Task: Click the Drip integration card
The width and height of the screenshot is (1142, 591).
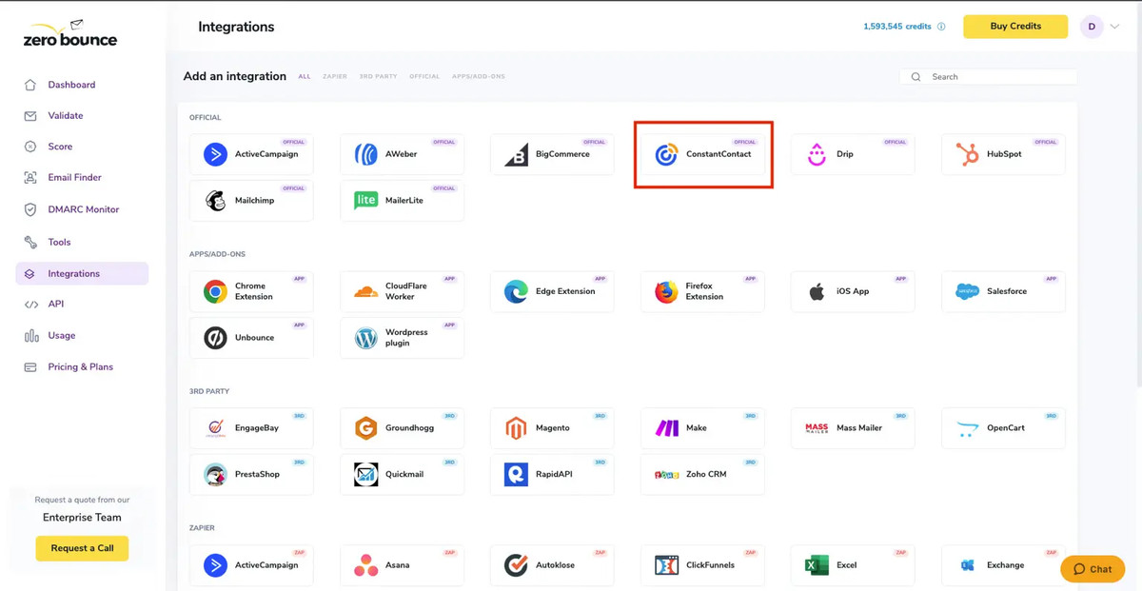Action: 853,153
